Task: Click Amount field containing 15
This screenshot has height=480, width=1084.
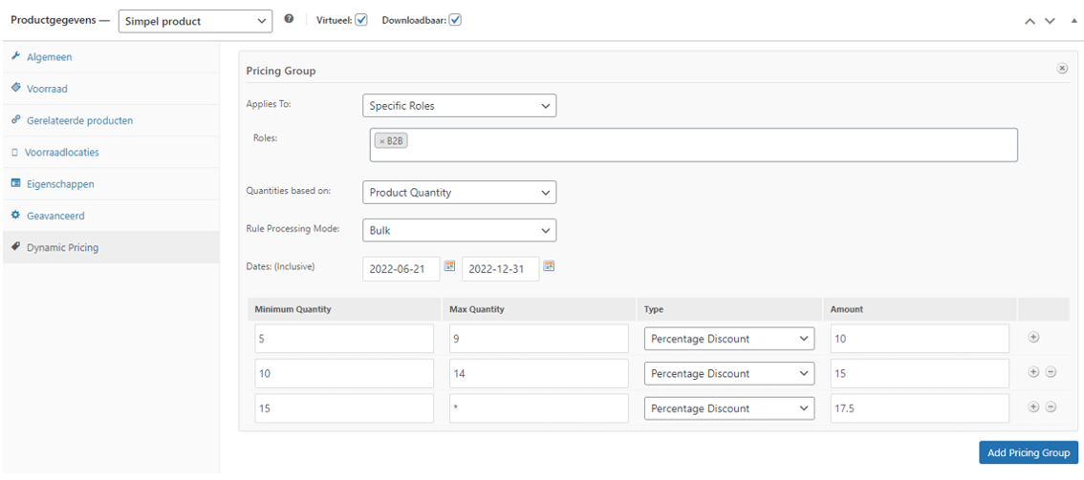Action: pos(921,373)
